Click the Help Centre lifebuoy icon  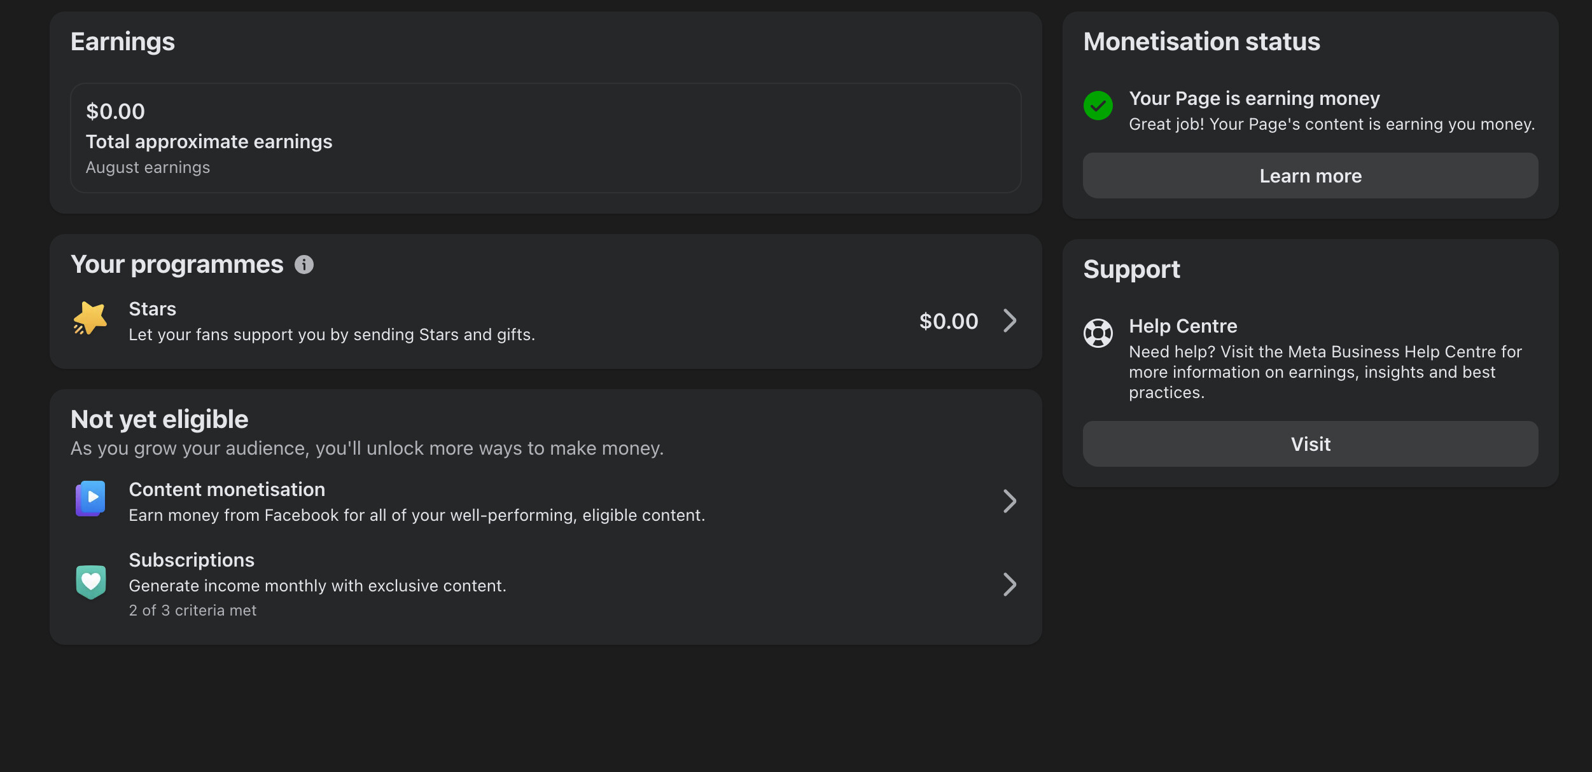[x=1098, y=333]
